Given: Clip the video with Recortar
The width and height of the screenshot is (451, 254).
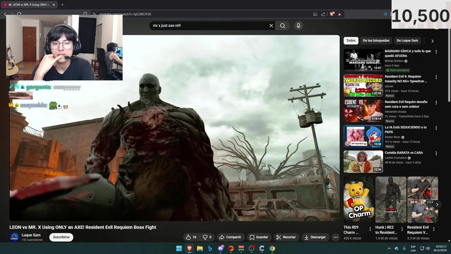Looking at the screenshot, I should [x=286, y=237].
